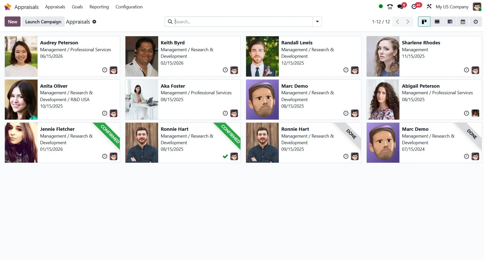Open the Configuration menu
The image size is (484, 260).
(129, 7)
